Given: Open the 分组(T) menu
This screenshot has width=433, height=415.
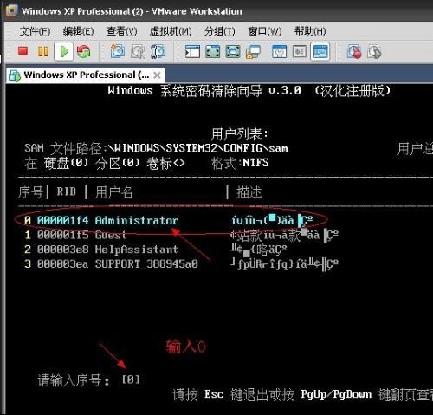Looking at the screenshot, I should pos(220,31).
